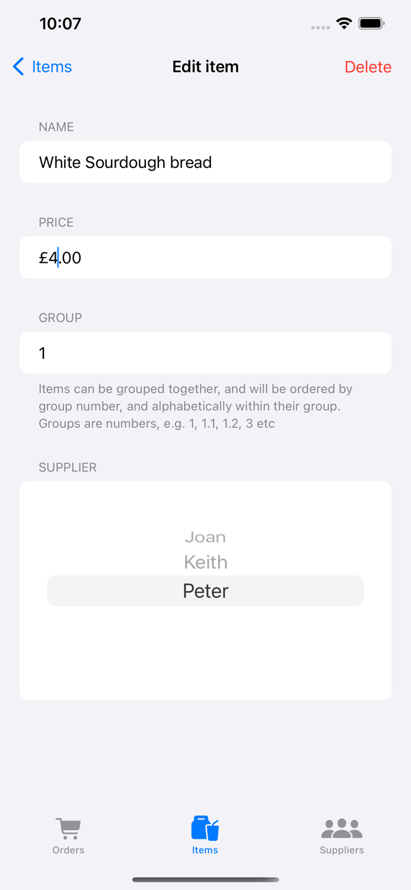
Task: Tap the home indicator bar
Action: coord(205,880)
